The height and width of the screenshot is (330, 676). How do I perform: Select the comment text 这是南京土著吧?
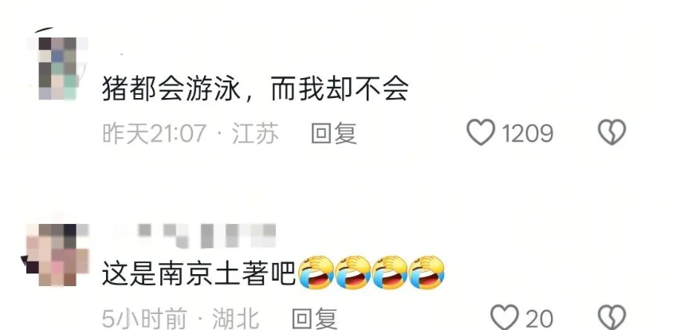click(198, 274)
